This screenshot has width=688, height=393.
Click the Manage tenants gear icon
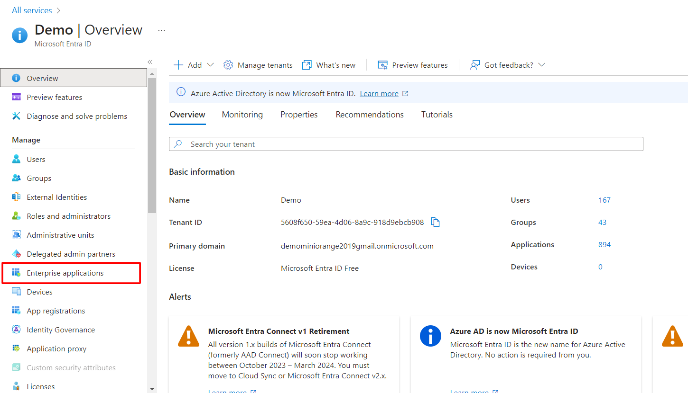(228, 65)
